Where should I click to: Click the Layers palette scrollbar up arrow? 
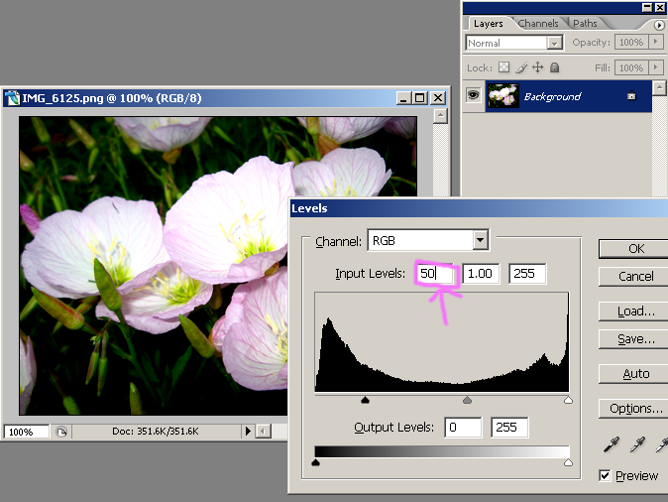(x=659, y=88)
